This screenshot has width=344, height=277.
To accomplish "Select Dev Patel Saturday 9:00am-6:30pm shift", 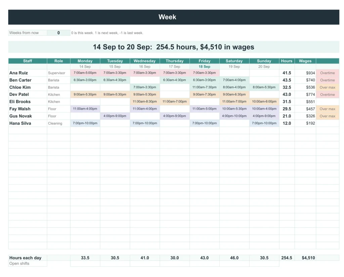I will pyautogui.click(x=234, y=94).
